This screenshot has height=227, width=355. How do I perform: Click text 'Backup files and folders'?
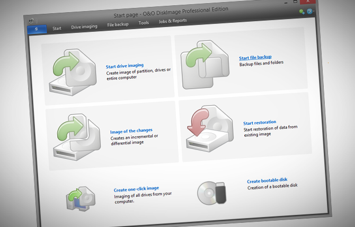[261, 64]
